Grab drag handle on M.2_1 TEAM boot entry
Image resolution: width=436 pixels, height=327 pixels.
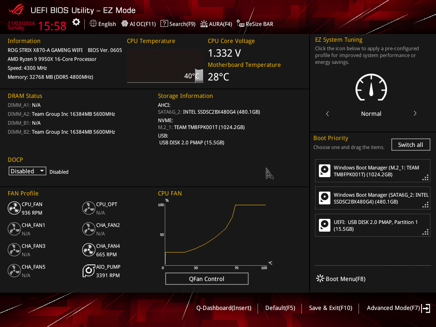pos(426,178)
